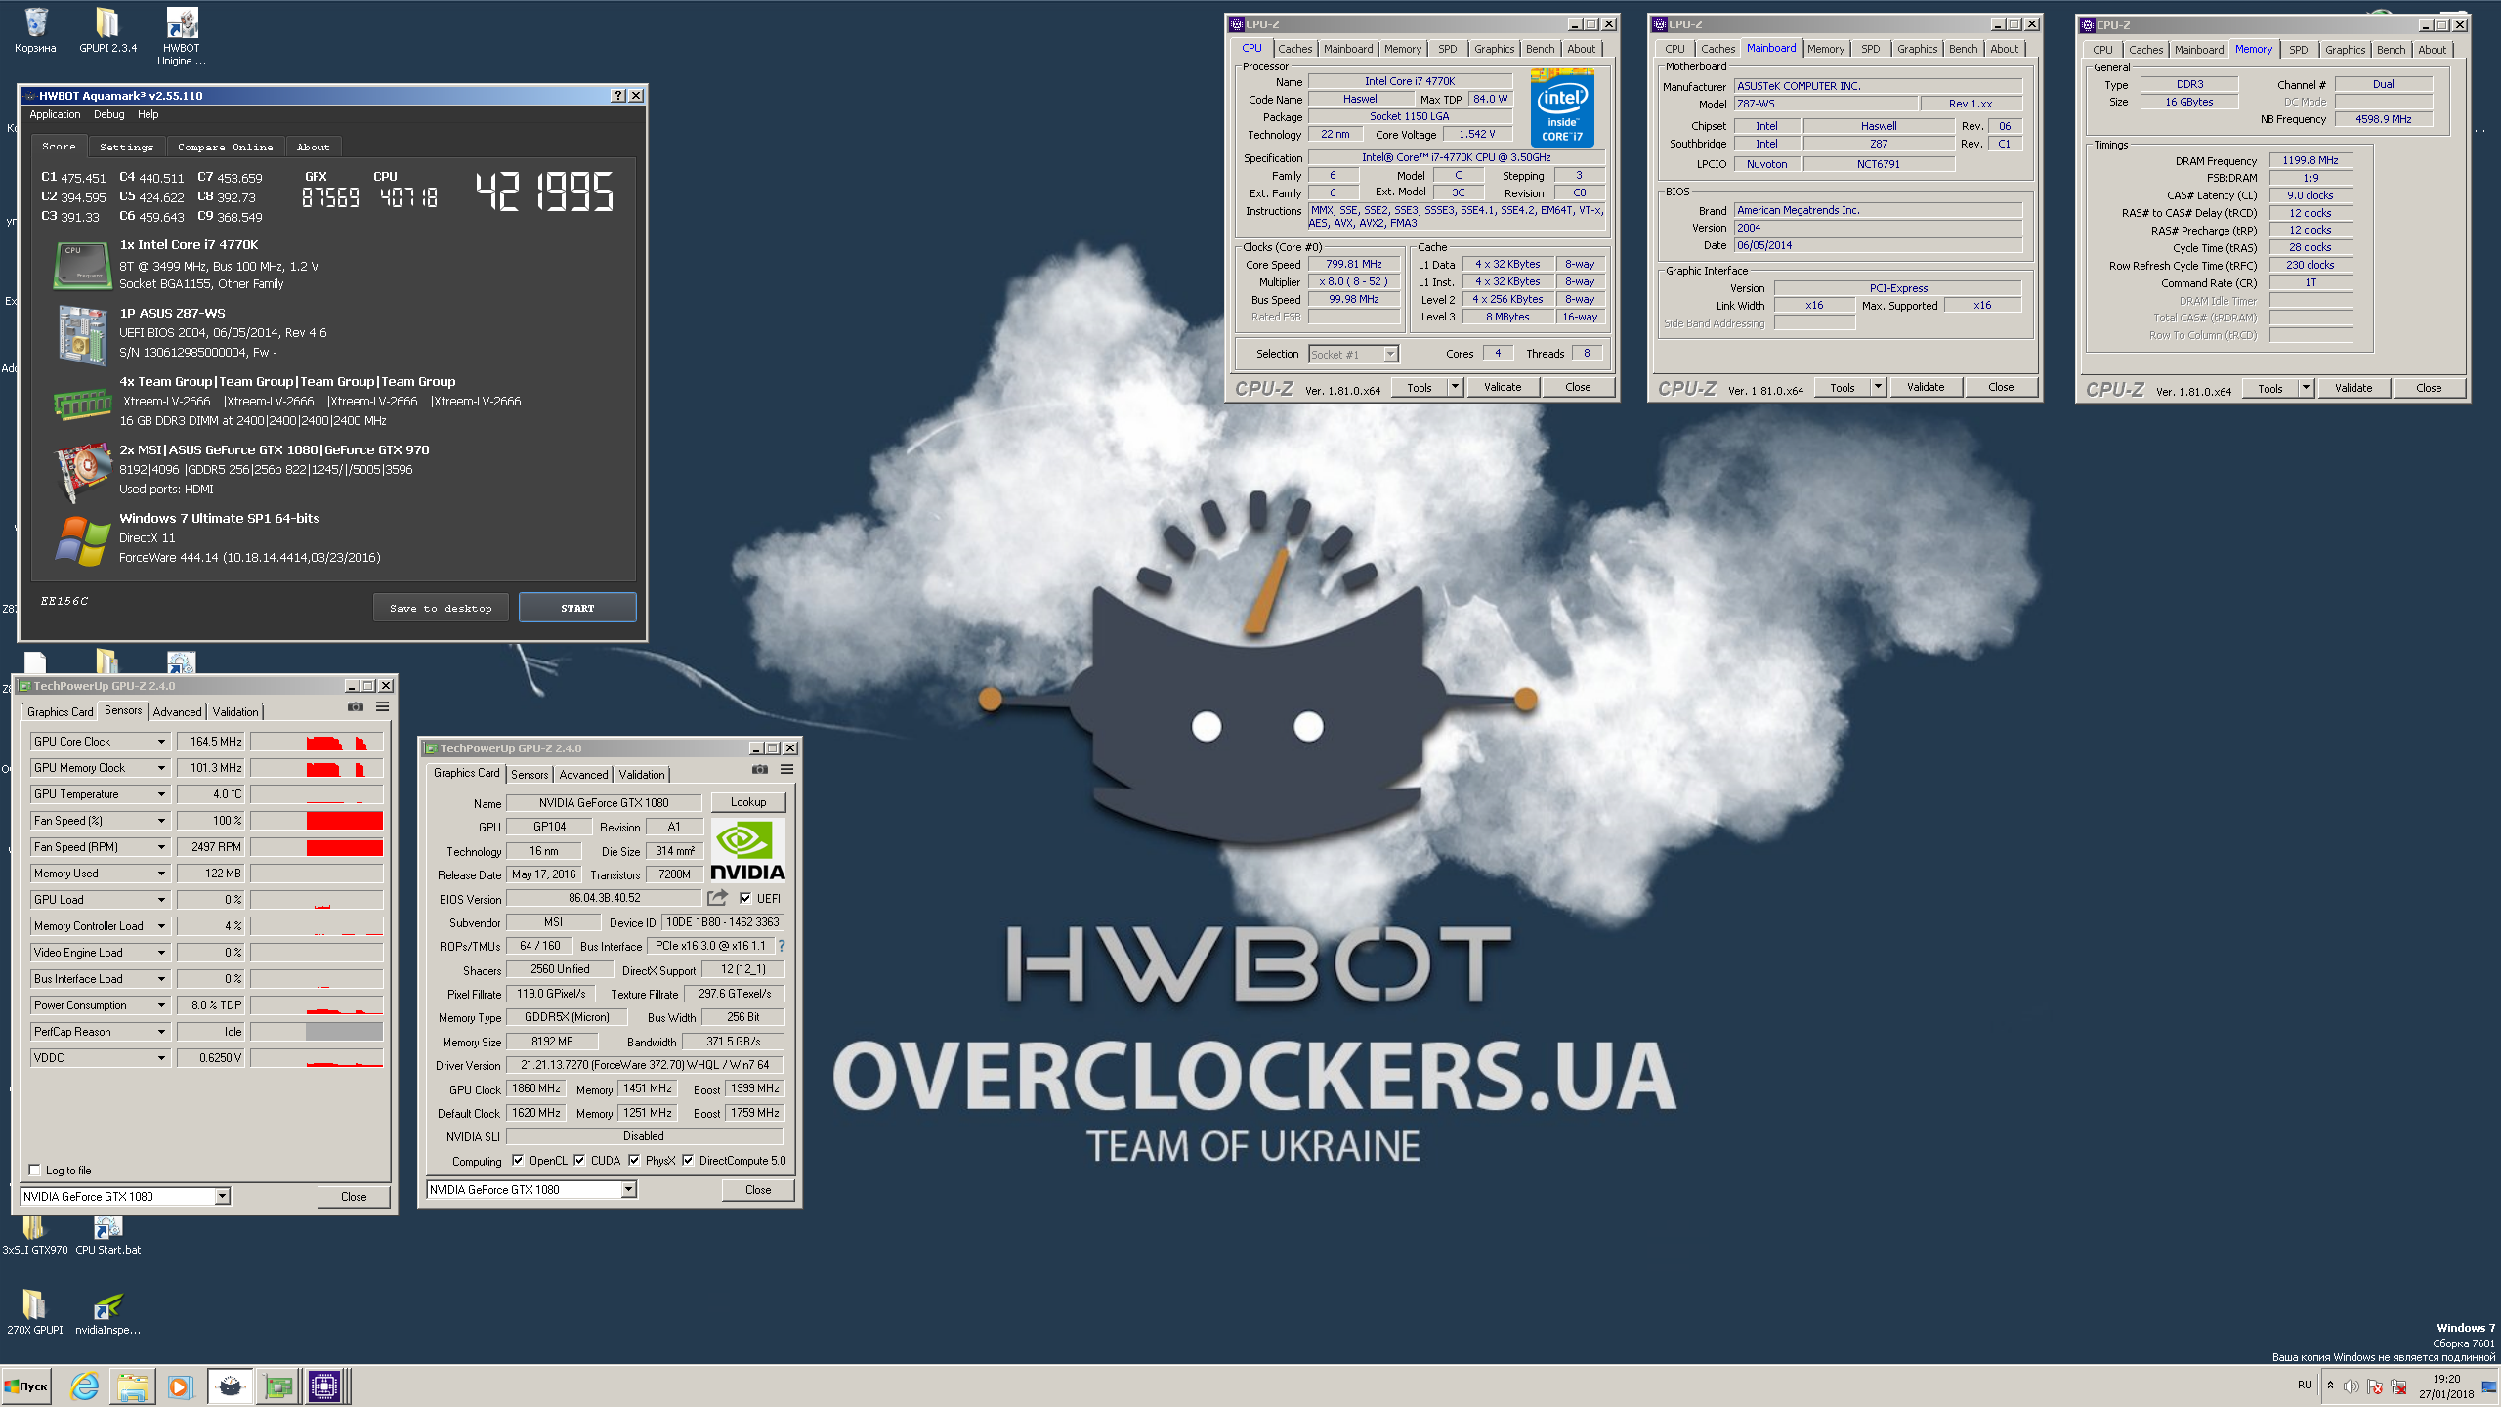Expand the GPU Temperature sensor dropdown
Image resolution: width=2501 pixels, height=1407 pixels.
point(162,794)
